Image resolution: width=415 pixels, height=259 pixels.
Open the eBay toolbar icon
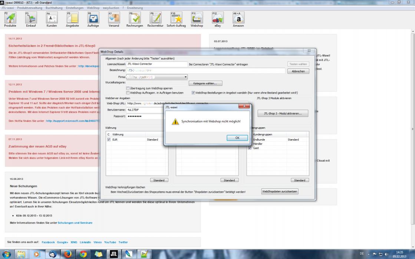click(x=217, y=18)
